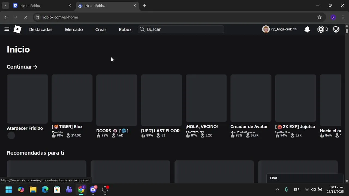This screenshot has height=196, width=349.
Task: Open a new browser tab
Action: pyautogui.click(x=145, y=5)
